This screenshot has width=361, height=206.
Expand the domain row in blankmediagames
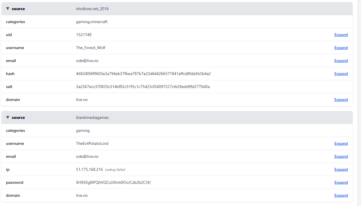[341, 195]
